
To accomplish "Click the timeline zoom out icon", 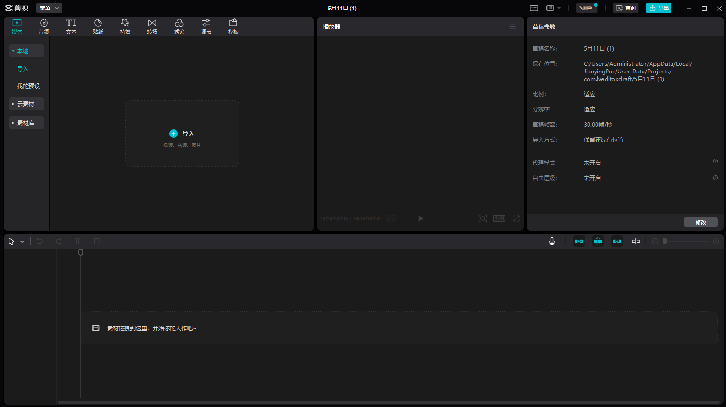I will coord(655,241).
